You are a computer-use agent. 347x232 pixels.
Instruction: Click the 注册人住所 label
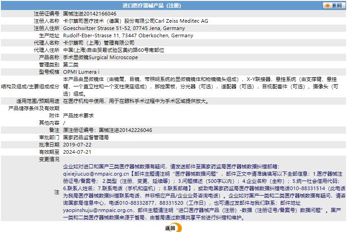click(46, 28)
